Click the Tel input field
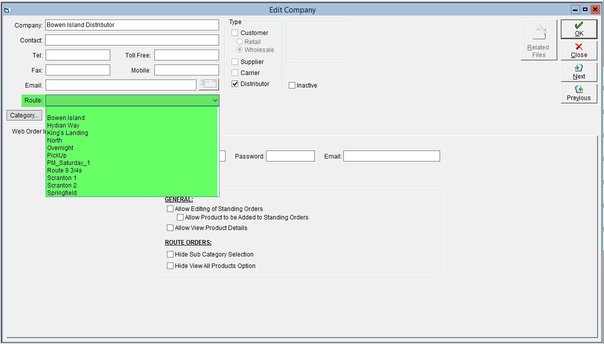The width and height of the screenshot is (604, 344). point(78,55)
